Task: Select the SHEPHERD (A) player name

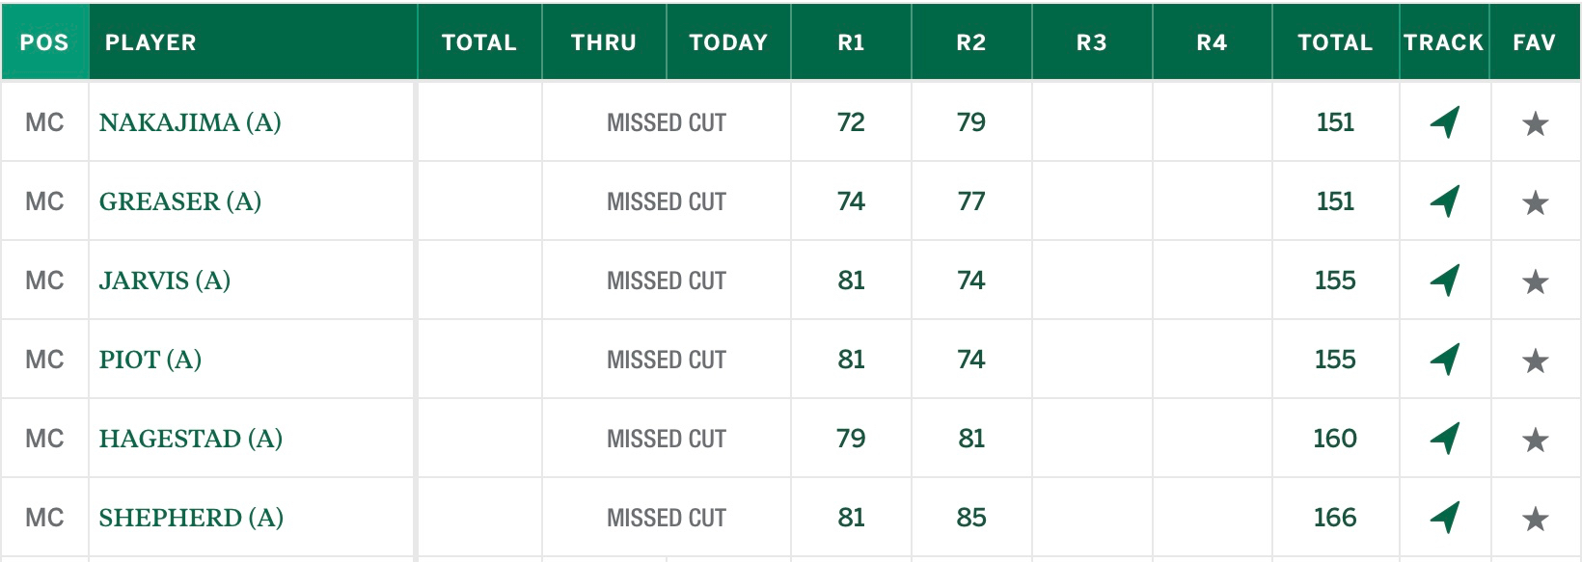Action: pos(191,518)
